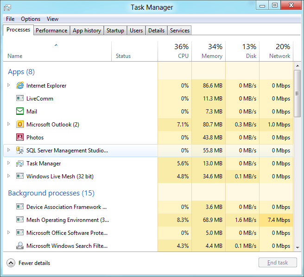Sort by the Memory column header
Image resolution: width=304 pixels, height=277 pixels.
pyautogui.click(x=209, y=51)
